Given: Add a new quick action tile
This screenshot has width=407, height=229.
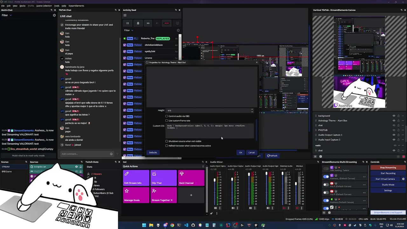Looking at the screenshot, I should pyautogui.click(x=191, y=195).
